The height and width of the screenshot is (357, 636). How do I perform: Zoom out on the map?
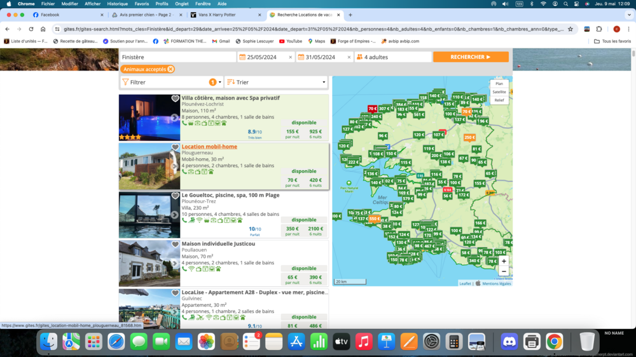coord(504,271)
